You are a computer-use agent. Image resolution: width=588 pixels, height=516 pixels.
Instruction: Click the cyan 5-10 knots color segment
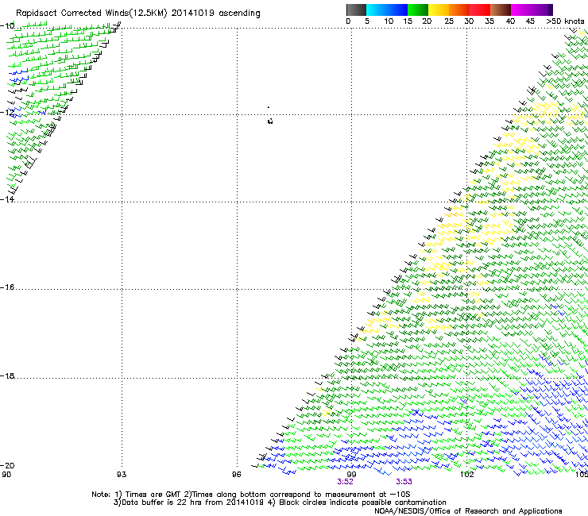377,10
